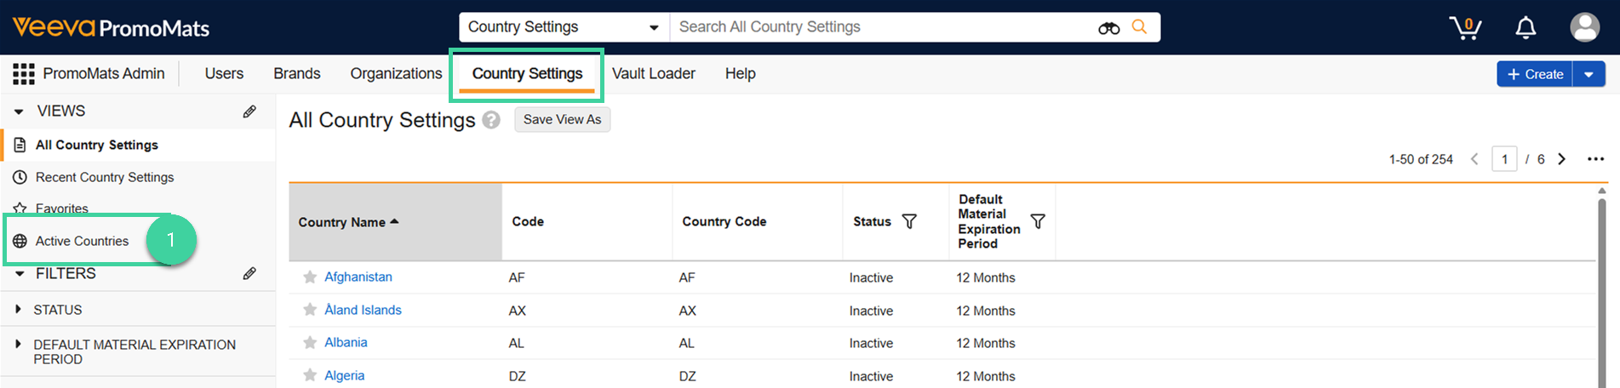Open the Create button dropdown arrow

(x=1589, y=74)
